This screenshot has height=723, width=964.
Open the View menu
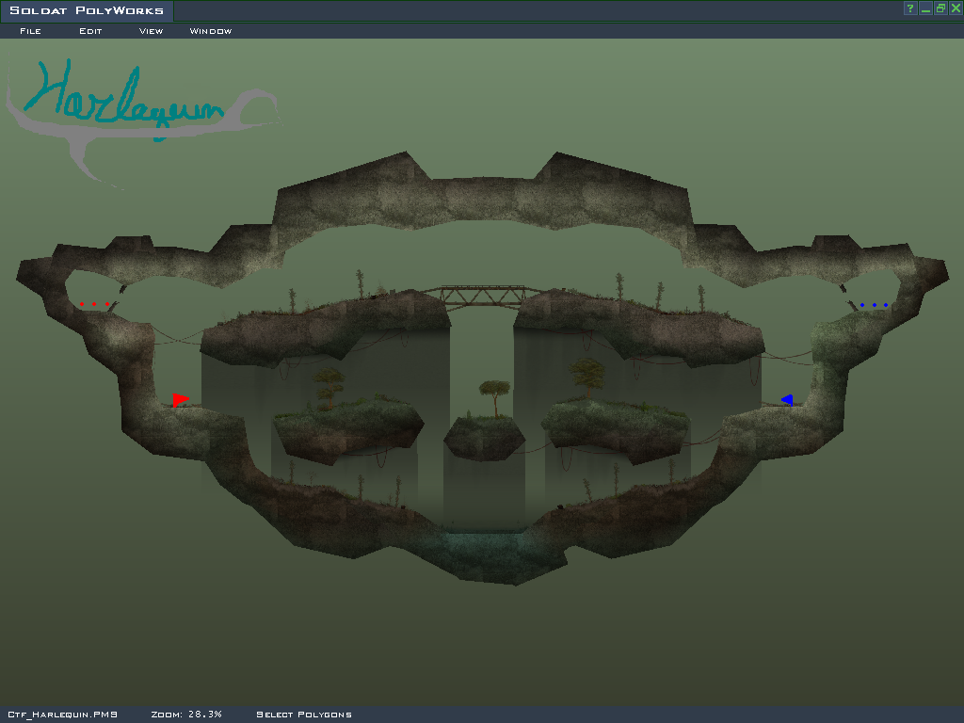151,31
